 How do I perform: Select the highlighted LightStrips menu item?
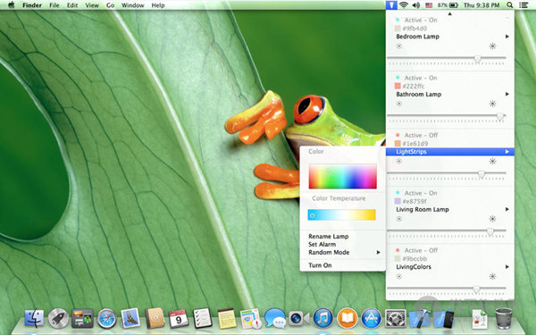(450, 152)
